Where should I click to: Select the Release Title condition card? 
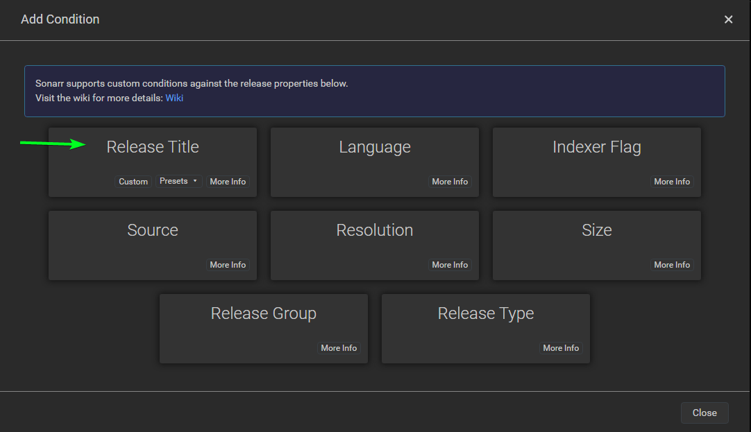pyautogui.click(x=153, y=147)
